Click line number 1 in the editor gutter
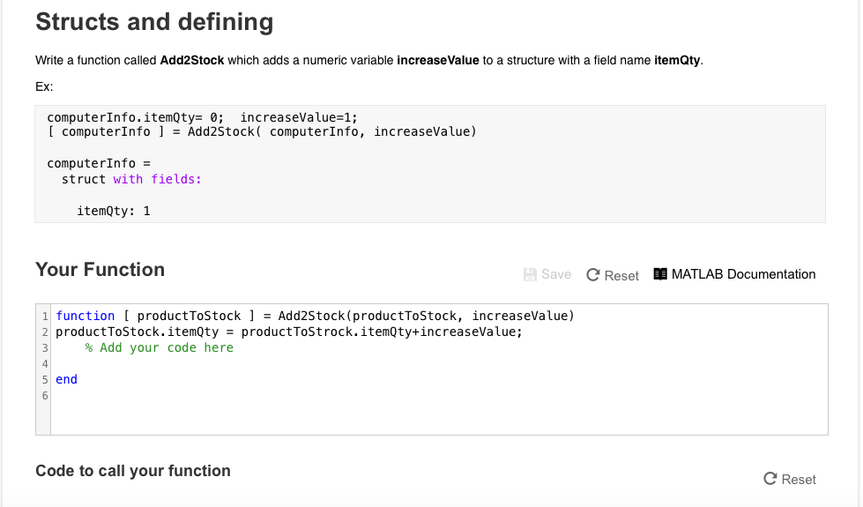The width and height of the screenshot is (863, 507). (x=44, y=316)
